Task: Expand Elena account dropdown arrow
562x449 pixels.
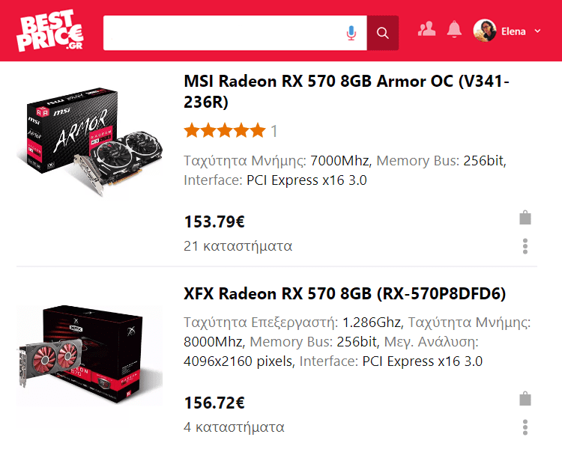Action: [537, 31]
